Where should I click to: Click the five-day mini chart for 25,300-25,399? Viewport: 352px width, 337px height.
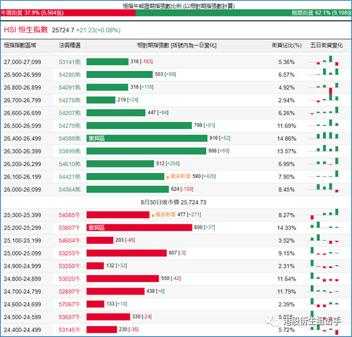tap(324, 214)
